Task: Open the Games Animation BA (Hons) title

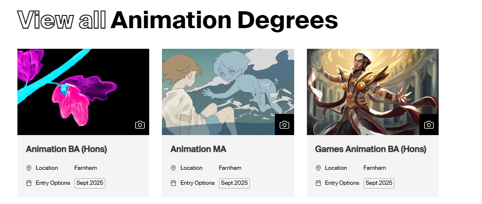Action: (370, 149)
